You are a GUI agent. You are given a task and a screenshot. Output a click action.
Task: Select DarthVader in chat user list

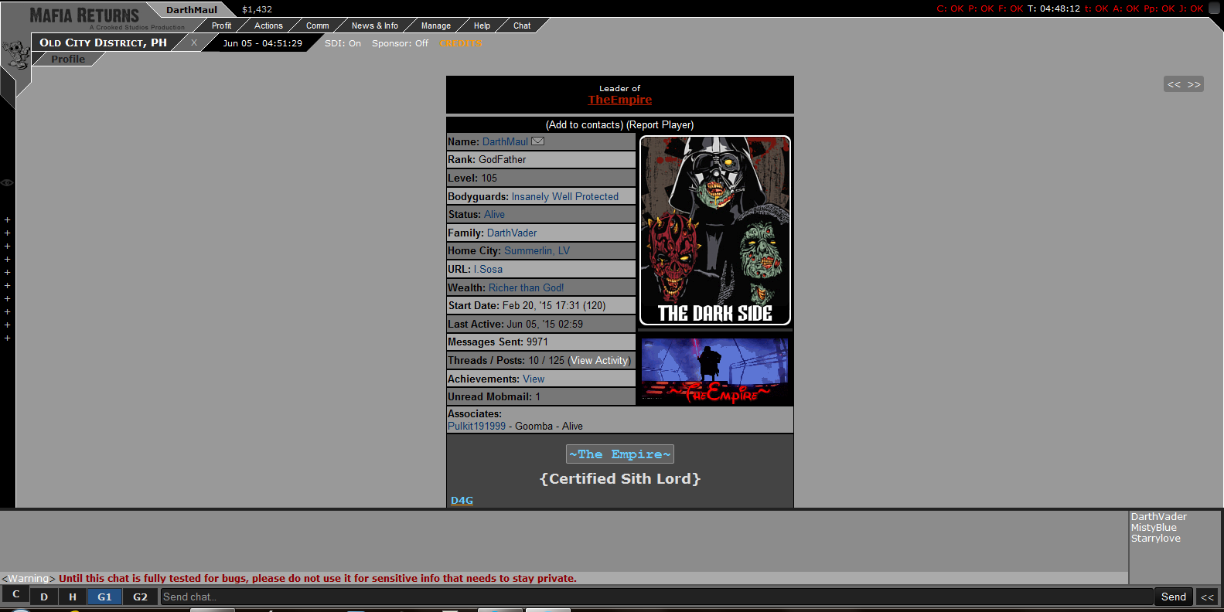pos(1158,517)
